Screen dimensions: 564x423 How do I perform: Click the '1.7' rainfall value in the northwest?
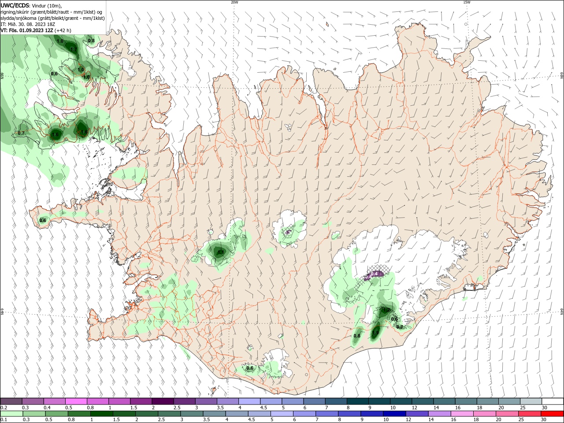tap(74, 49)
